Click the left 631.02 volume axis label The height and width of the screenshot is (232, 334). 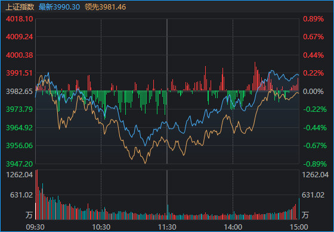point(21,195)
